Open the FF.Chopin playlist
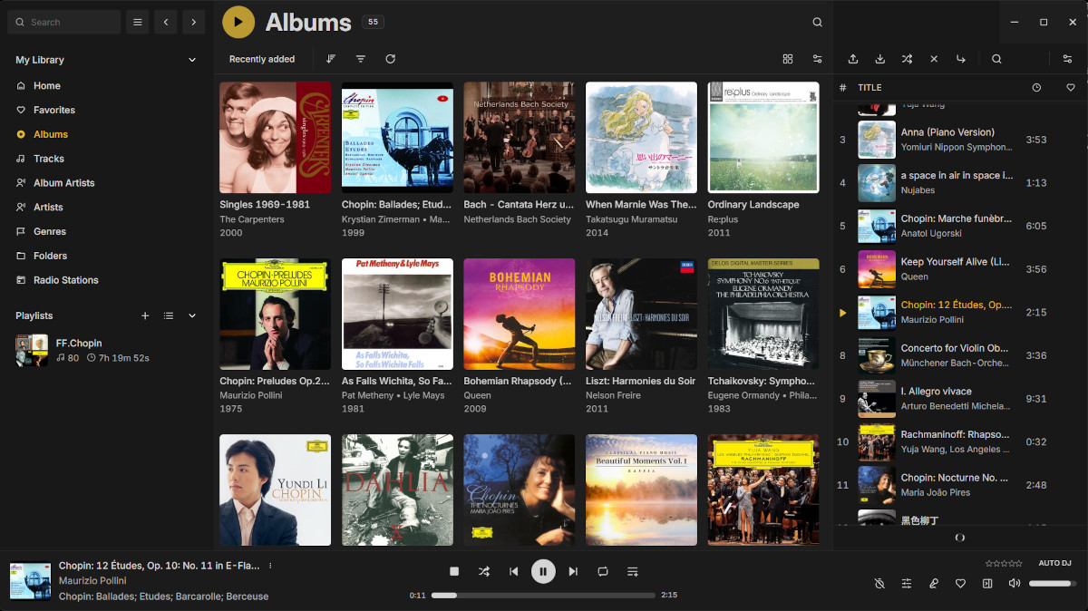Viewport: 1088px width, 611px height. pos(79,344)
